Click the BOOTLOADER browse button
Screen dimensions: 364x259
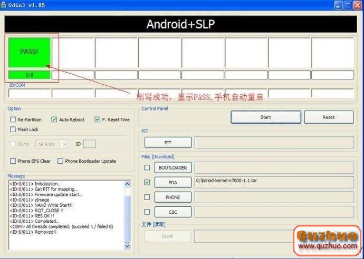pyautogui.click(x=173, y=167)
